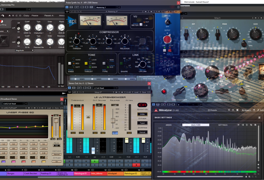The image size is (264, 180).
Task: Toggle the MAnalyzer Bypass button
Action: (244, 110)
